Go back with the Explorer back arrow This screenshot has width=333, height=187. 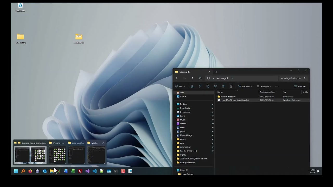tap(177, 78)
